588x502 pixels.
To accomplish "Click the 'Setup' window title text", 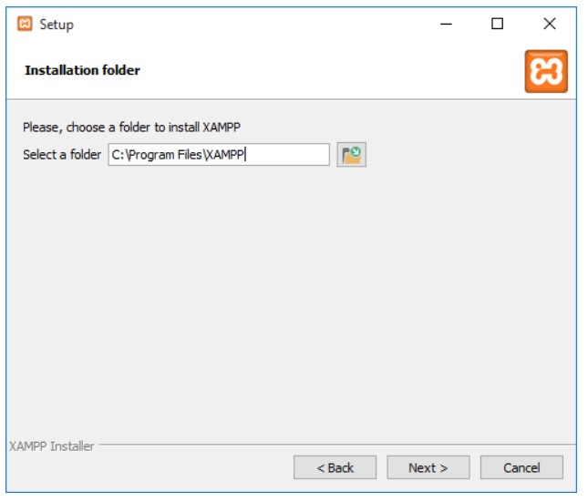I will 57,26.
